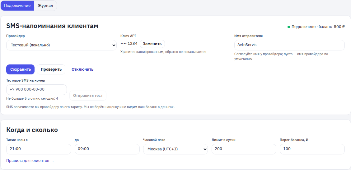Click the Заменить API key button
351x170 pixels.
click(x=152, y=44)
